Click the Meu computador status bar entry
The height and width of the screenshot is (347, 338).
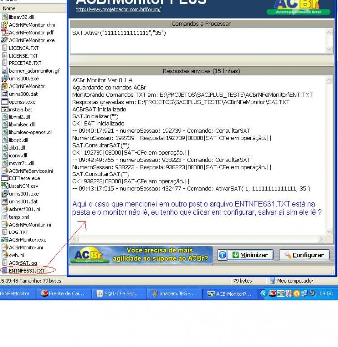coord(291,281)
